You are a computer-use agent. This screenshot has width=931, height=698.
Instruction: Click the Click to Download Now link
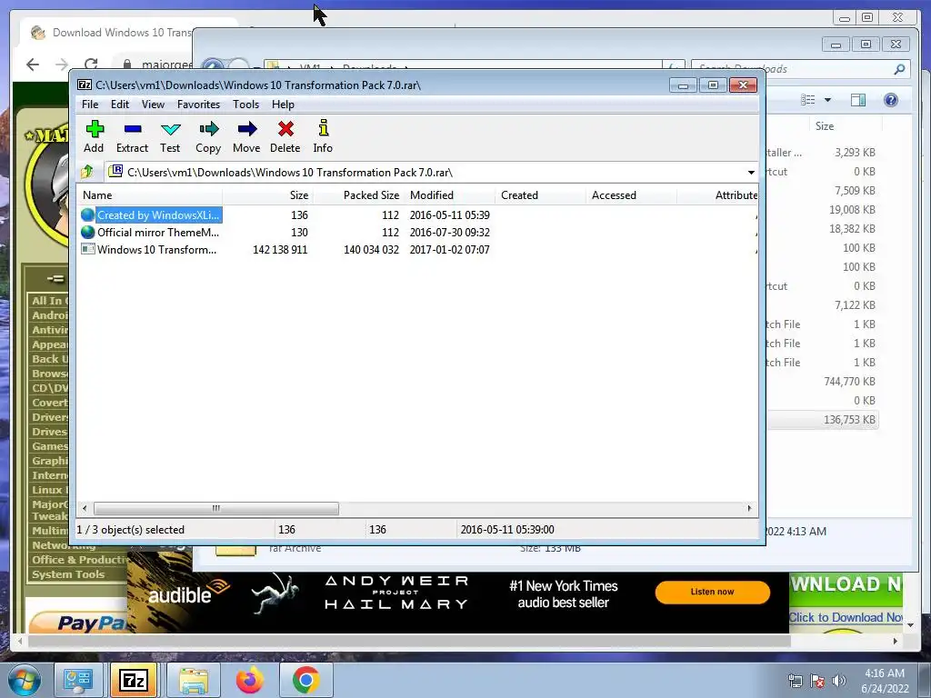point(846,617)
